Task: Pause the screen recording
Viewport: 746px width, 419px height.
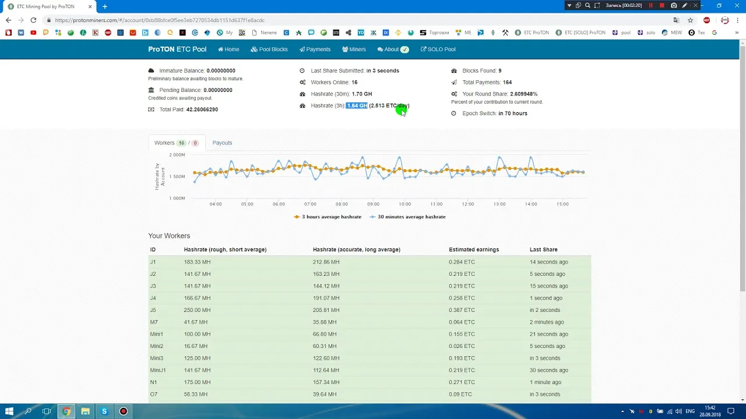Action: pos(650,5)
